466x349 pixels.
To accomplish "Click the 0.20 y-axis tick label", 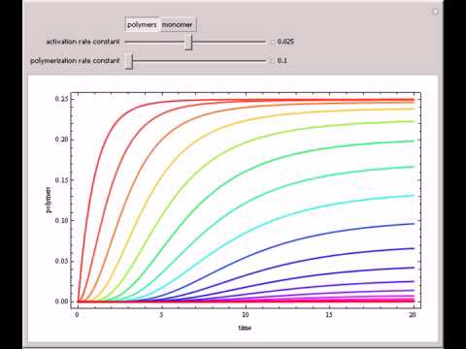I will pyautogui.click(x=61, y=140).
